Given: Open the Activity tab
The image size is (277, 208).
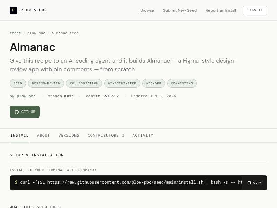Looking at the screenshot, I should (143, 135).
